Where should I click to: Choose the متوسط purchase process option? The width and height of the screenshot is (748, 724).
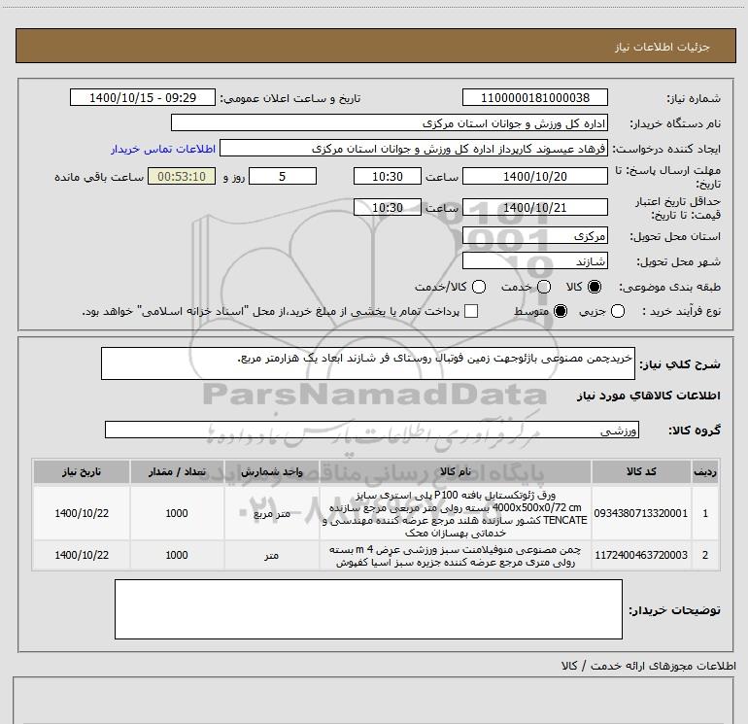click(x=561, y=311)
